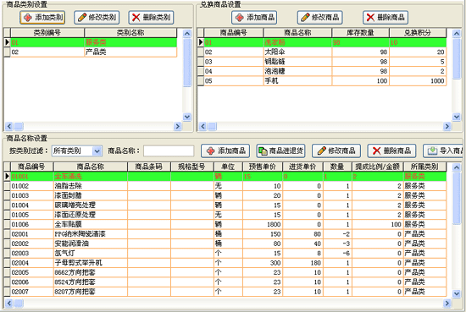Image resolution: width=466 pixels, height=312 pixels.
Task: Open 商品进退货 stock in/return button
Action: click(x=280, y=151)
